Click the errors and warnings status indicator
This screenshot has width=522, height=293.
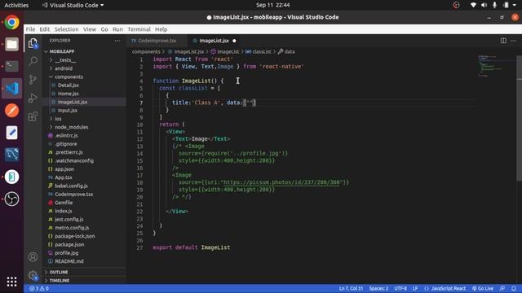(39, 288)
